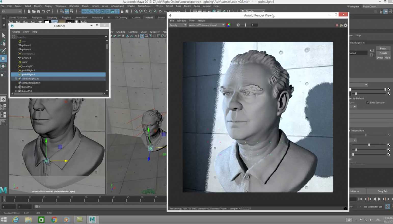Click the Copy Tab button
Image resolution: width=393 pixels, height=224 pixels.
point(382,191)
